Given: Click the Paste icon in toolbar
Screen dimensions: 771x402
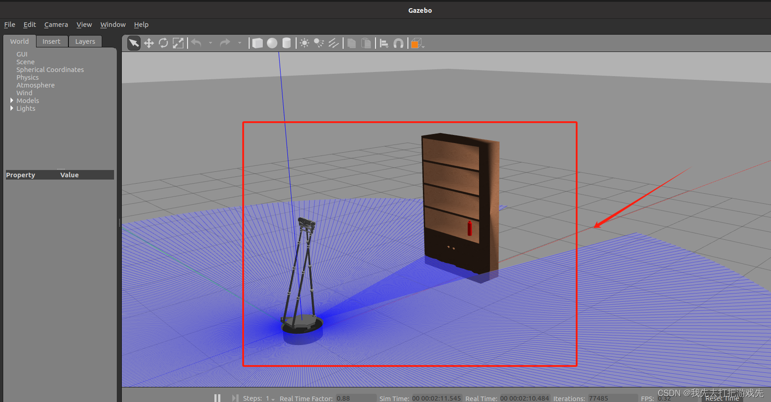Looking at the screenshot, I should click(x=366, y=43).
